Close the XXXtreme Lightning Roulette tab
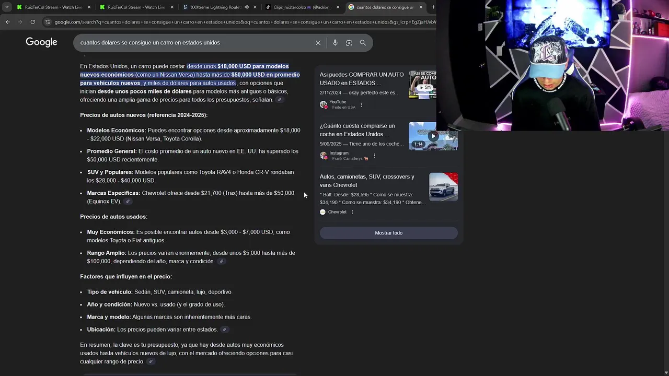Screen dimensions: 669x376 pyautogui.click(x=255, y=7)
